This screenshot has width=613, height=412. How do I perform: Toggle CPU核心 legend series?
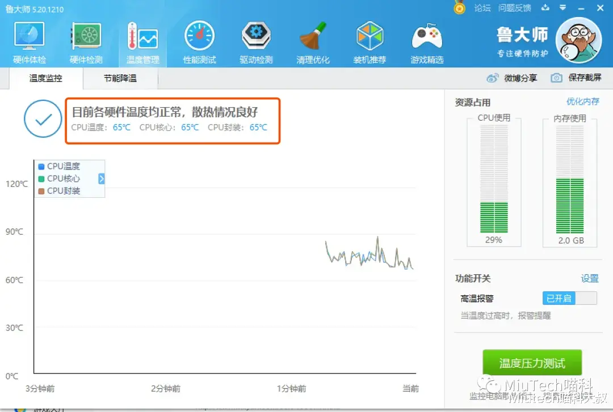pyautogui.click(x=60, y=179)
